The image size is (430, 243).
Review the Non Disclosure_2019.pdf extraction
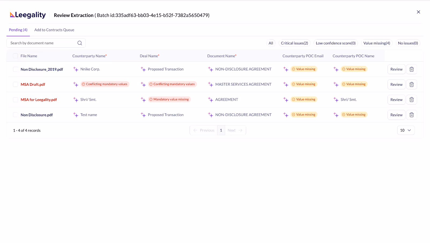pyautogui.click(x=396, y=69)
